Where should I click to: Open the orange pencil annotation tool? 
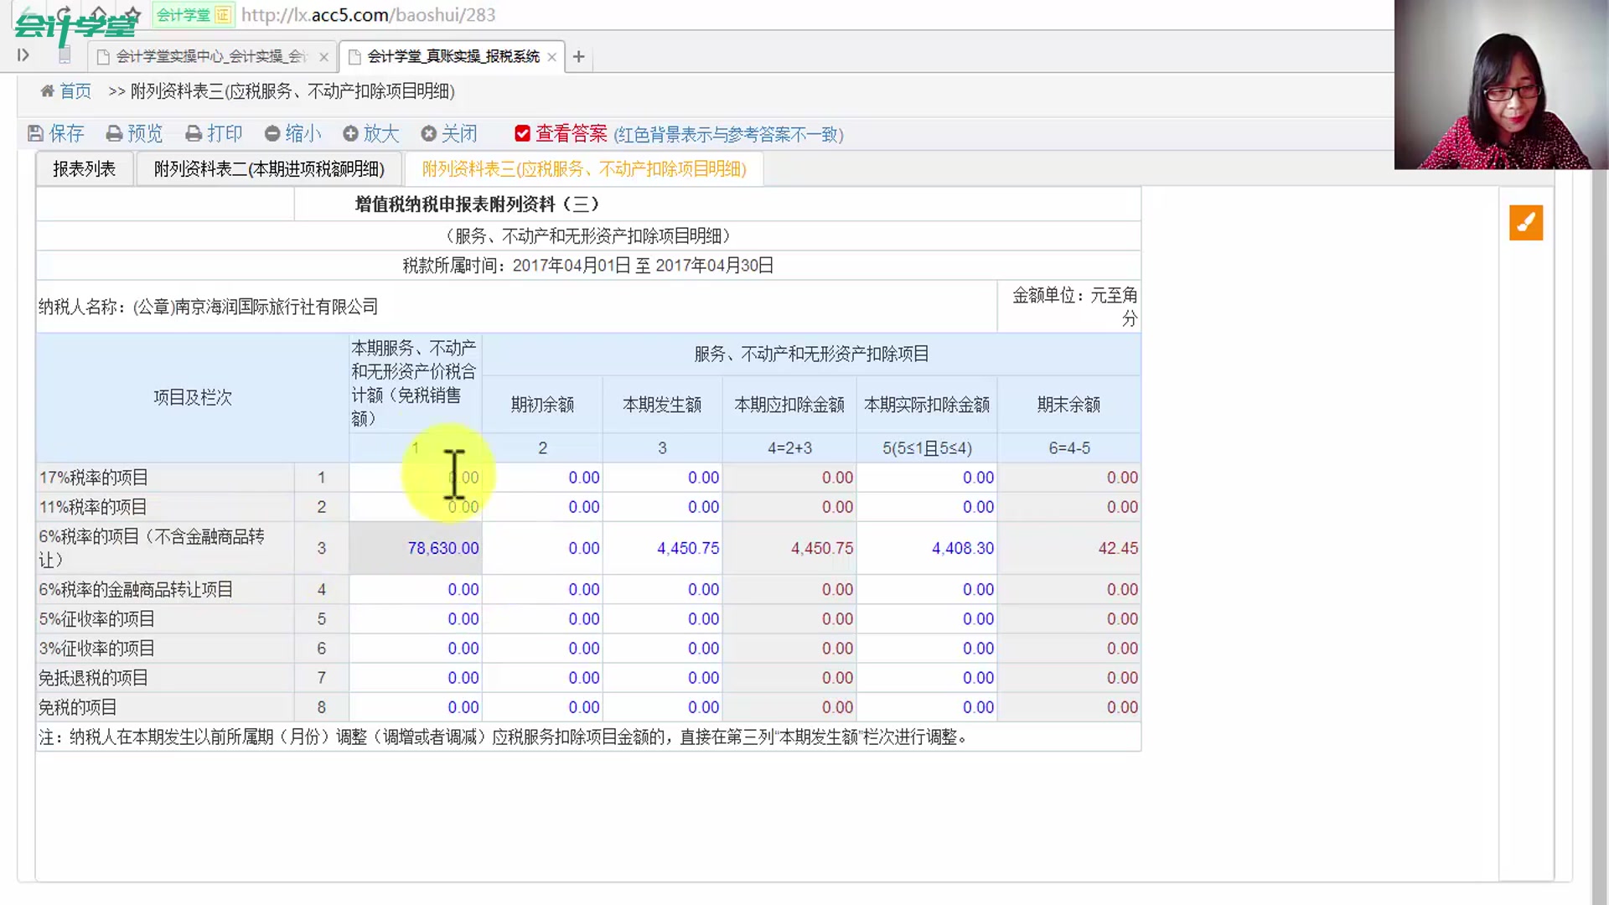pos(1525,223)
